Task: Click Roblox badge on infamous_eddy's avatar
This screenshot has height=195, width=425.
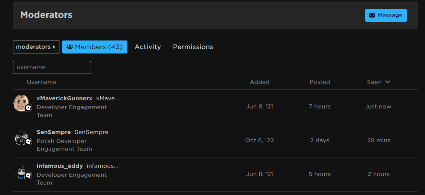Action: (28, 175)
